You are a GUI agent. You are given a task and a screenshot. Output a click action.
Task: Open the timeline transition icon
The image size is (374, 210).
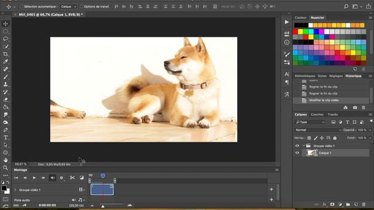click(82, 177)
